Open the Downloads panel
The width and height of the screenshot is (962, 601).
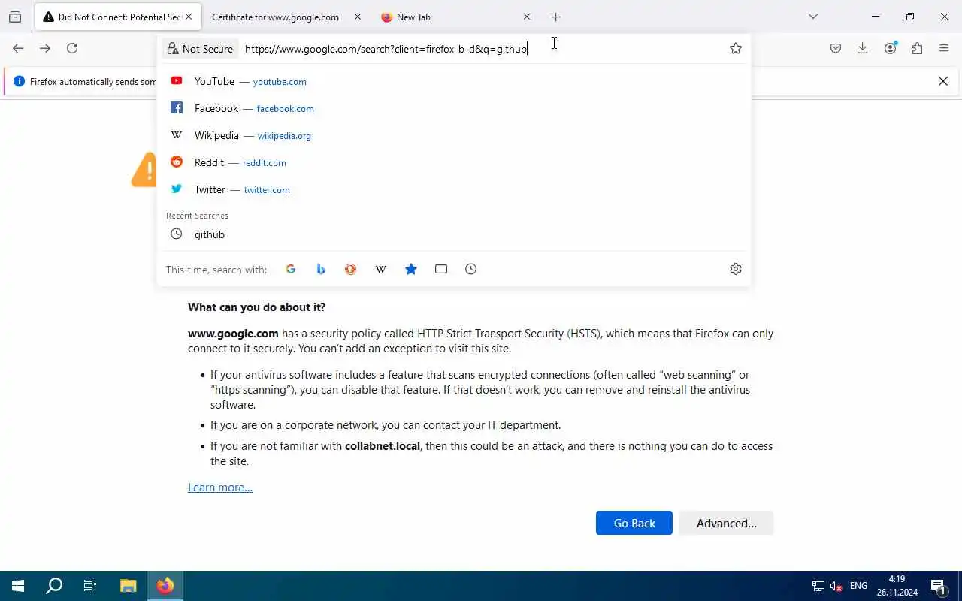863,48
